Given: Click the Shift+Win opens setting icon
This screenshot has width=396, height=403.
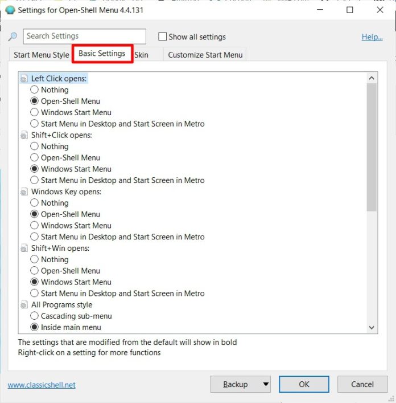Looking at the screenshot, I should coord(24,248).
